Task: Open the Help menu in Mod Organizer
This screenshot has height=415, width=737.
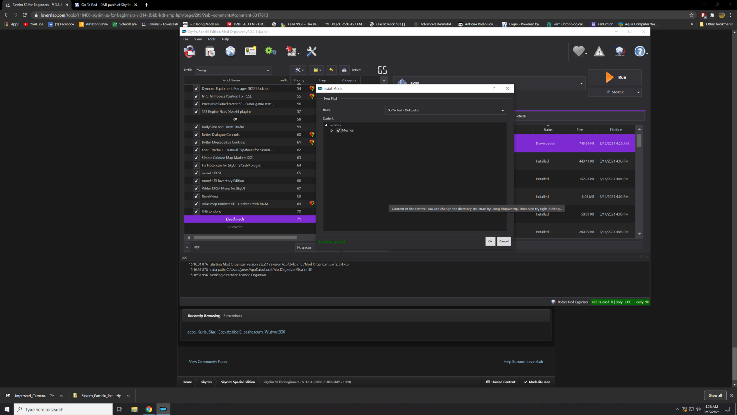Action: pyautogui.click(x=225, y=39)
